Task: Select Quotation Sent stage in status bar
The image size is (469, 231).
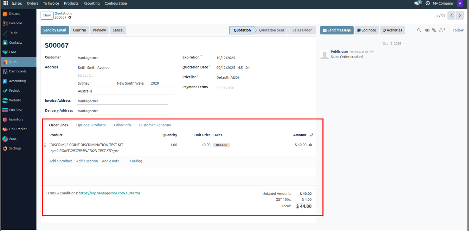Action: pyautogui.click(x=272, y=30)
